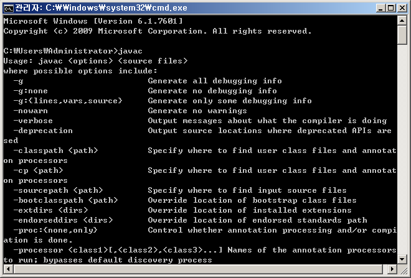
Task: Close the cmd.exe window
Action: [402, 8]
